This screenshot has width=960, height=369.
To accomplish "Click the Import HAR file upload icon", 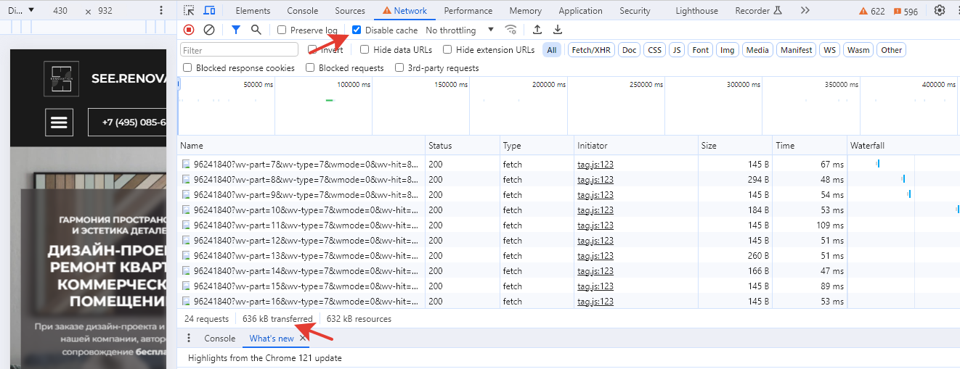I will [537, 30].
